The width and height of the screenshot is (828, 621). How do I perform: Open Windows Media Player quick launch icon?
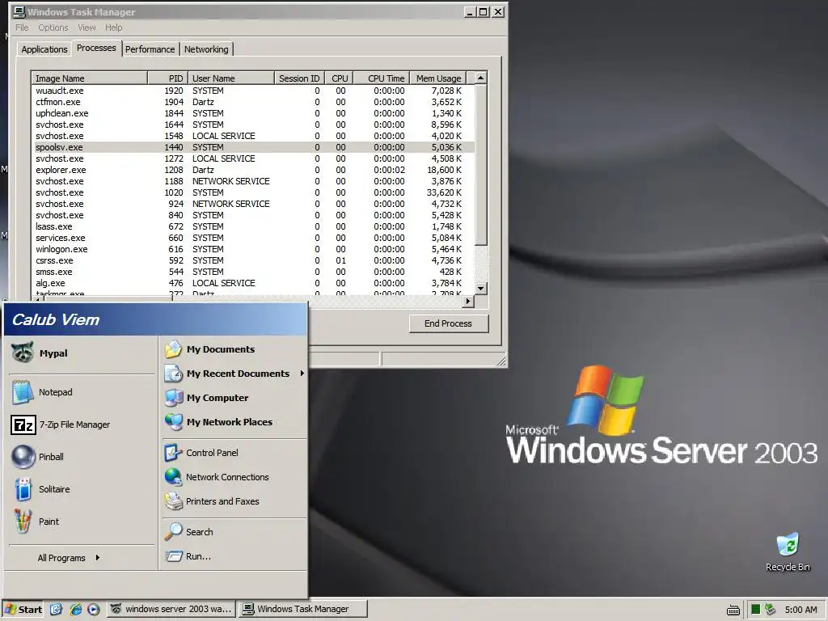click(94, 609)
